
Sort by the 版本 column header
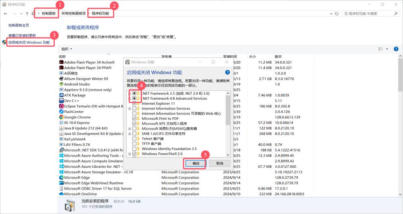click(279, 56)
